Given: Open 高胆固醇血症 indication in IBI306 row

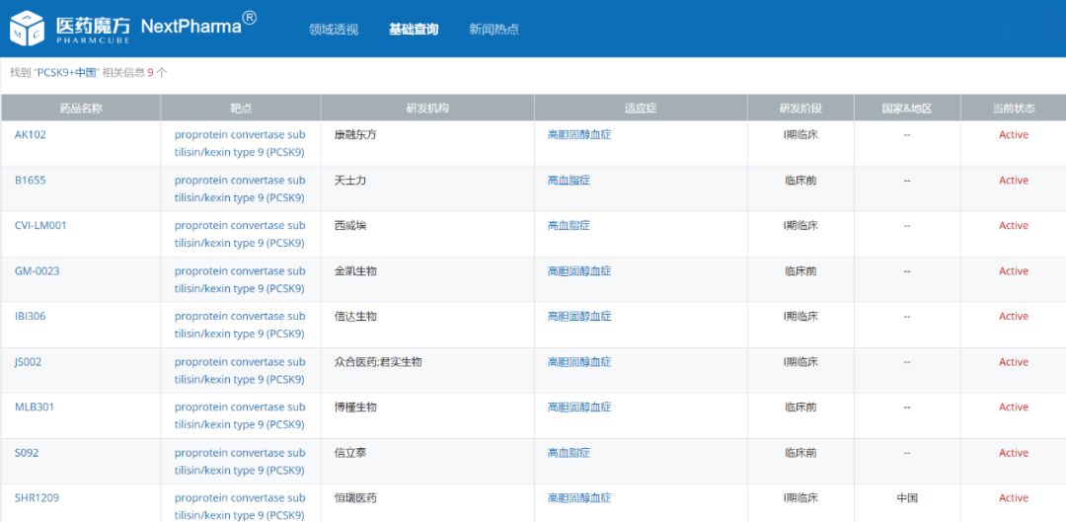Looking at the screenshot, I should coord(579,316).
